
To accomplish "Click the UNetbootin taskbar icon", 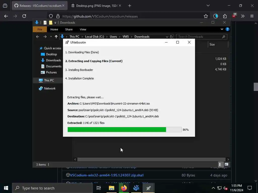I will pyautogui.click(x=148, y=188).
